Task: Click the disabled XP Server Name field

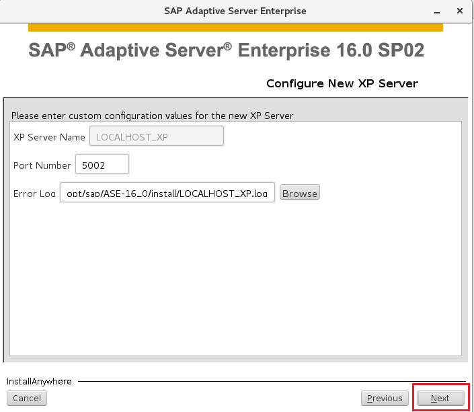Action: (x=157, y=136)
